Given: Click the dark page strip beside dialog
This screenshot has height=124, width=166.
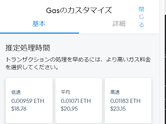Looking at the screenshot, I should [x=165, y=69].
